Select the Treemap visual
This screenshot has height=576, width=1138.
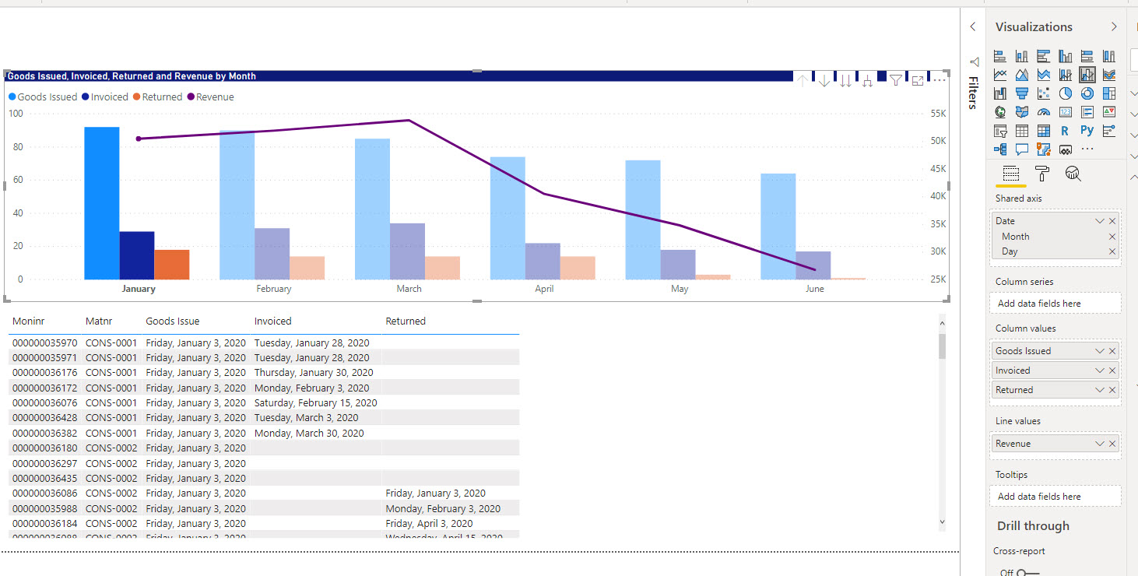point(1109,93)
